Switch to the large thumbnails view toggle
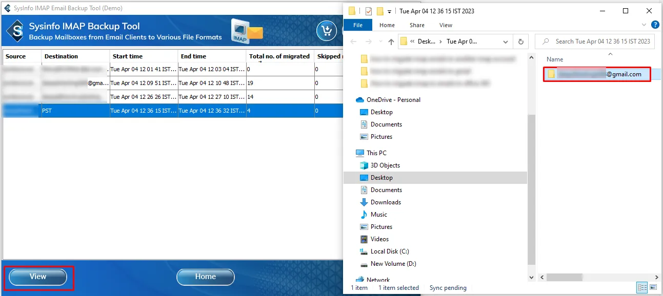This screenshot has height=296, width=663. point(653,288)
